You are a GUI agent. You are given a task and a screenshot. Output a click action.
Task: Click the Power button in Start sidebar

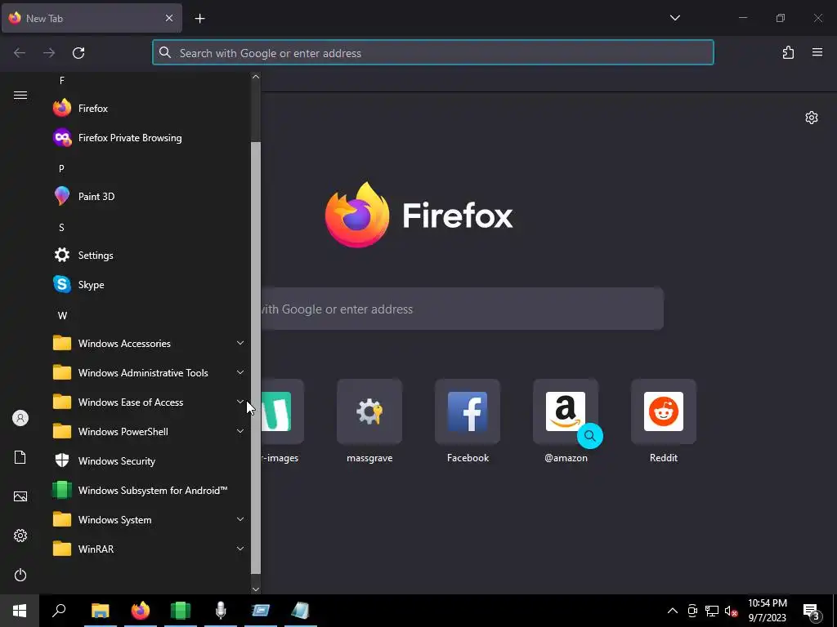point(20,575)
